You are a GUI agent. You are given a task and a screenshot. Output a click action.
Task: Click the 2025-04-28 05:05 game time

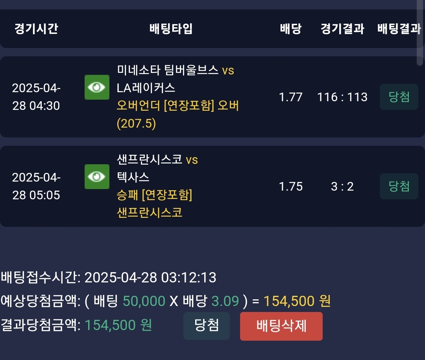coord(36,186)
